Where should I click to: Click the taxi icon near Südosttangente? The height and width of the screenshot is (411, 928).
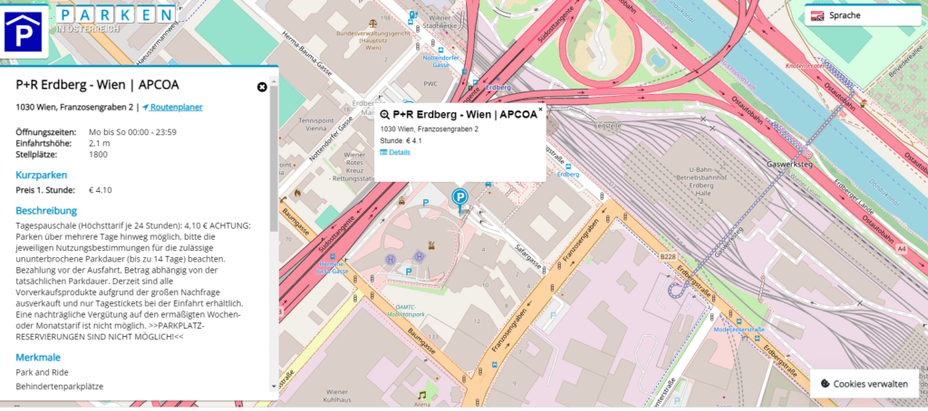pos(402,200)
